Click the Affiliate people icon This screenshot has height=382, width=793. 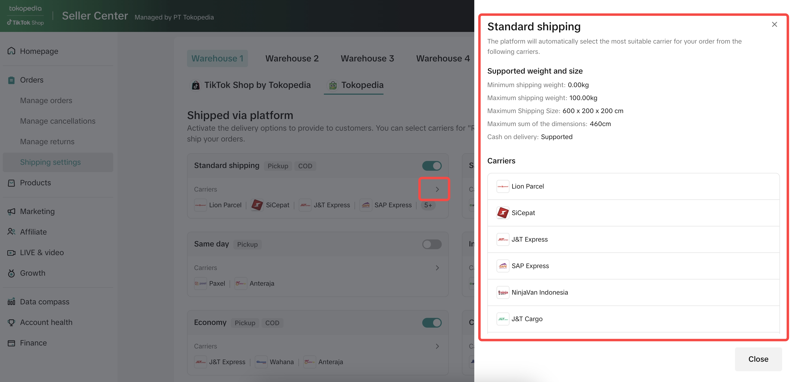[x=11, y=232]
